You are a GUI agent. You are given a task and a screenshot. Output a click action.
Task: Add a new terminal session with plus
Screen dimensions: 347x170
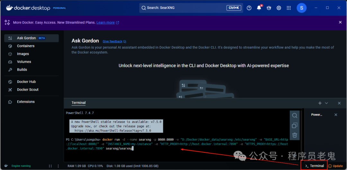320,103
